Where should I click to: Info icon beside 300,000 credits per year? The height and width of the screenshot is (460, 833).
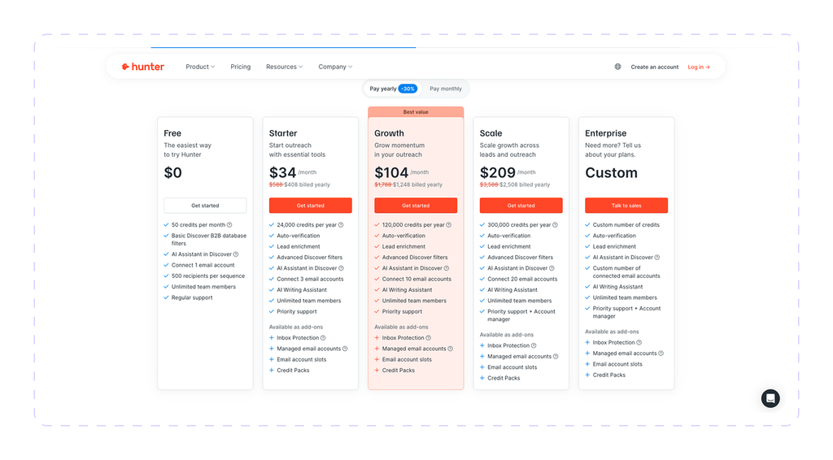click(555, 225)
